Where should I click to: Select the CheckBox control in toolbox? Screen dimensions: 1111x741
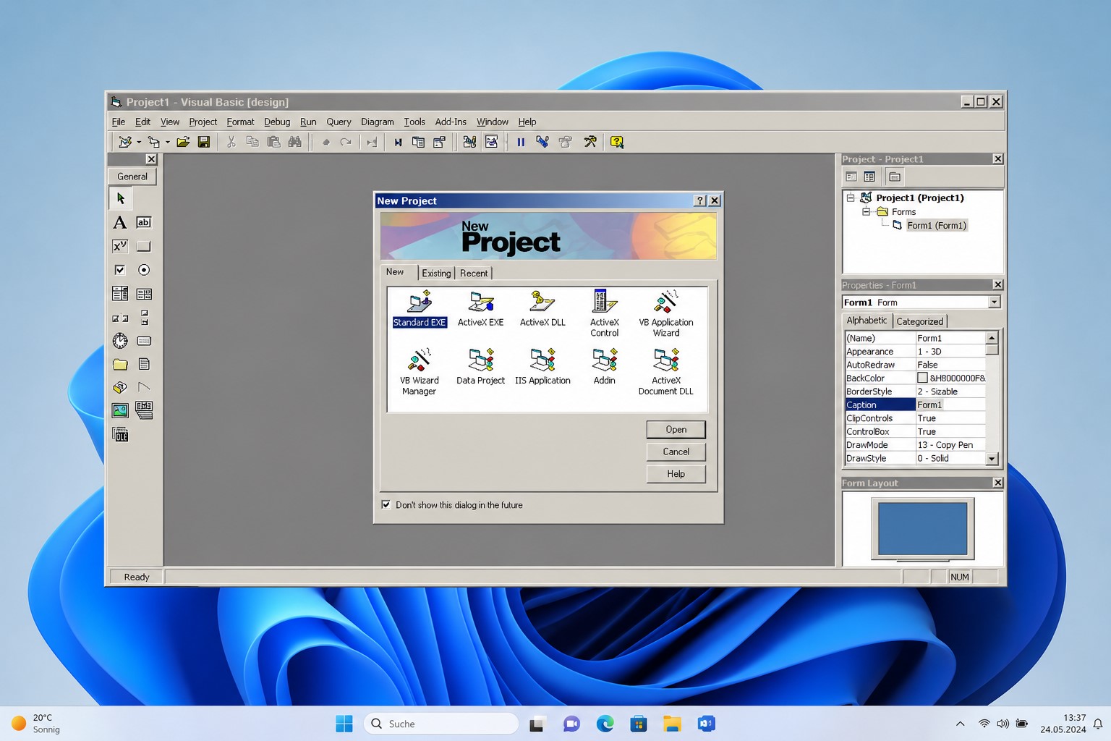[120, 270]
